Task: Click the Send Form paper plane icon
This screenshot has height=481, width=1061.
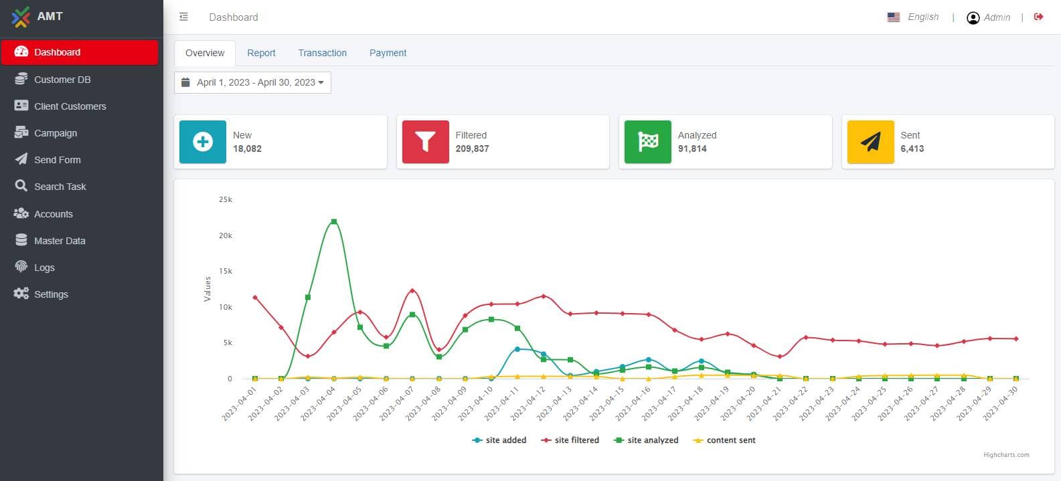Action: point(21,159)
